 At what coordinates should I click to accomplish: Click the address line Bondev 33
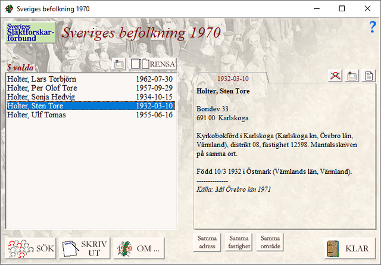click(213, 109)
